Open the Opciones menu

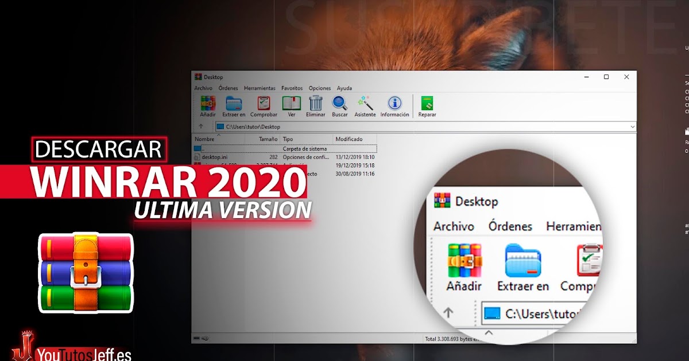pos(319,88)
